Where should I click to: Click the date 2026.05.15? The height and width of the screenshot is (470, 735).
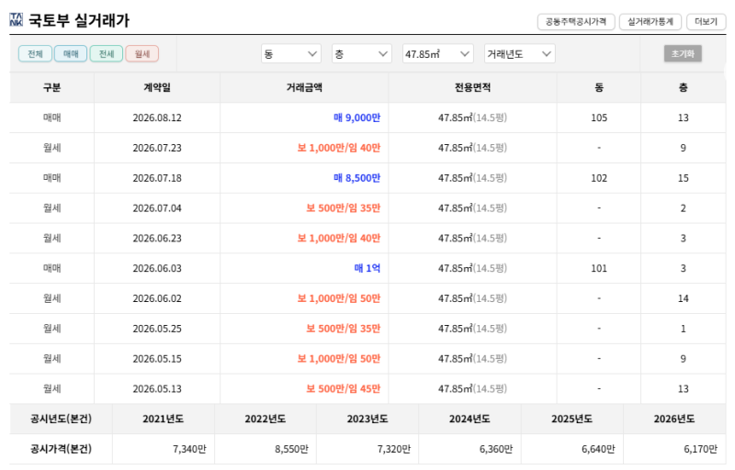(x=157, y=359)
